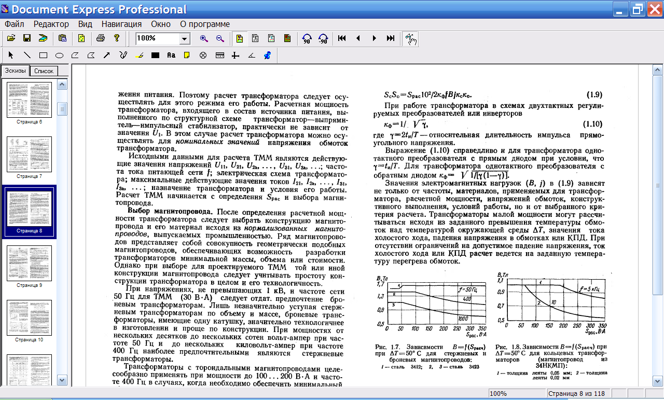
Task: Select the freehand pen tool
Action: pos(123,55)
